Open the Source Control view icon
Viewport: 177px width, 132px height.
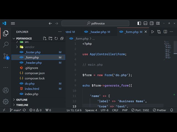(6, 56)
